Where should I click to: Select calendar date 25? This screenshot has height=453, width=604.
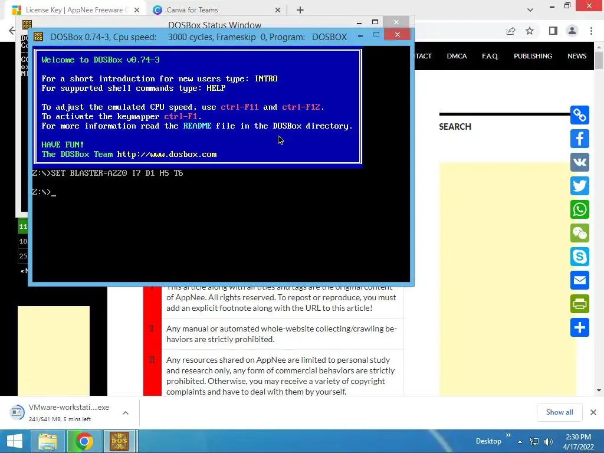(x=23, y=256)
